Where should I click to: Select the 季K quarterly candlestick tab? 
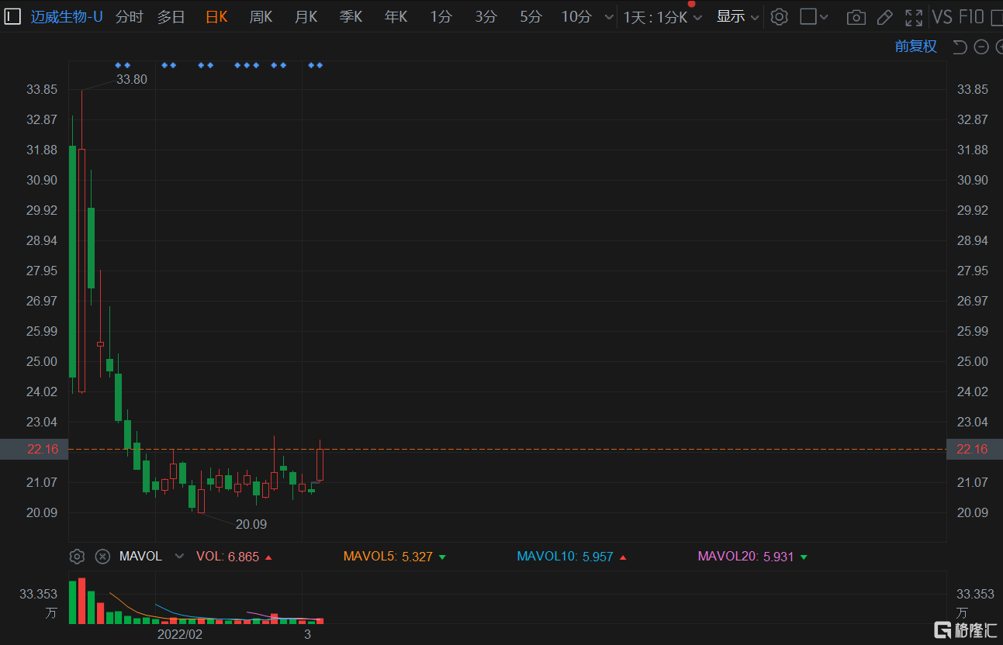[x=351, y=16]
